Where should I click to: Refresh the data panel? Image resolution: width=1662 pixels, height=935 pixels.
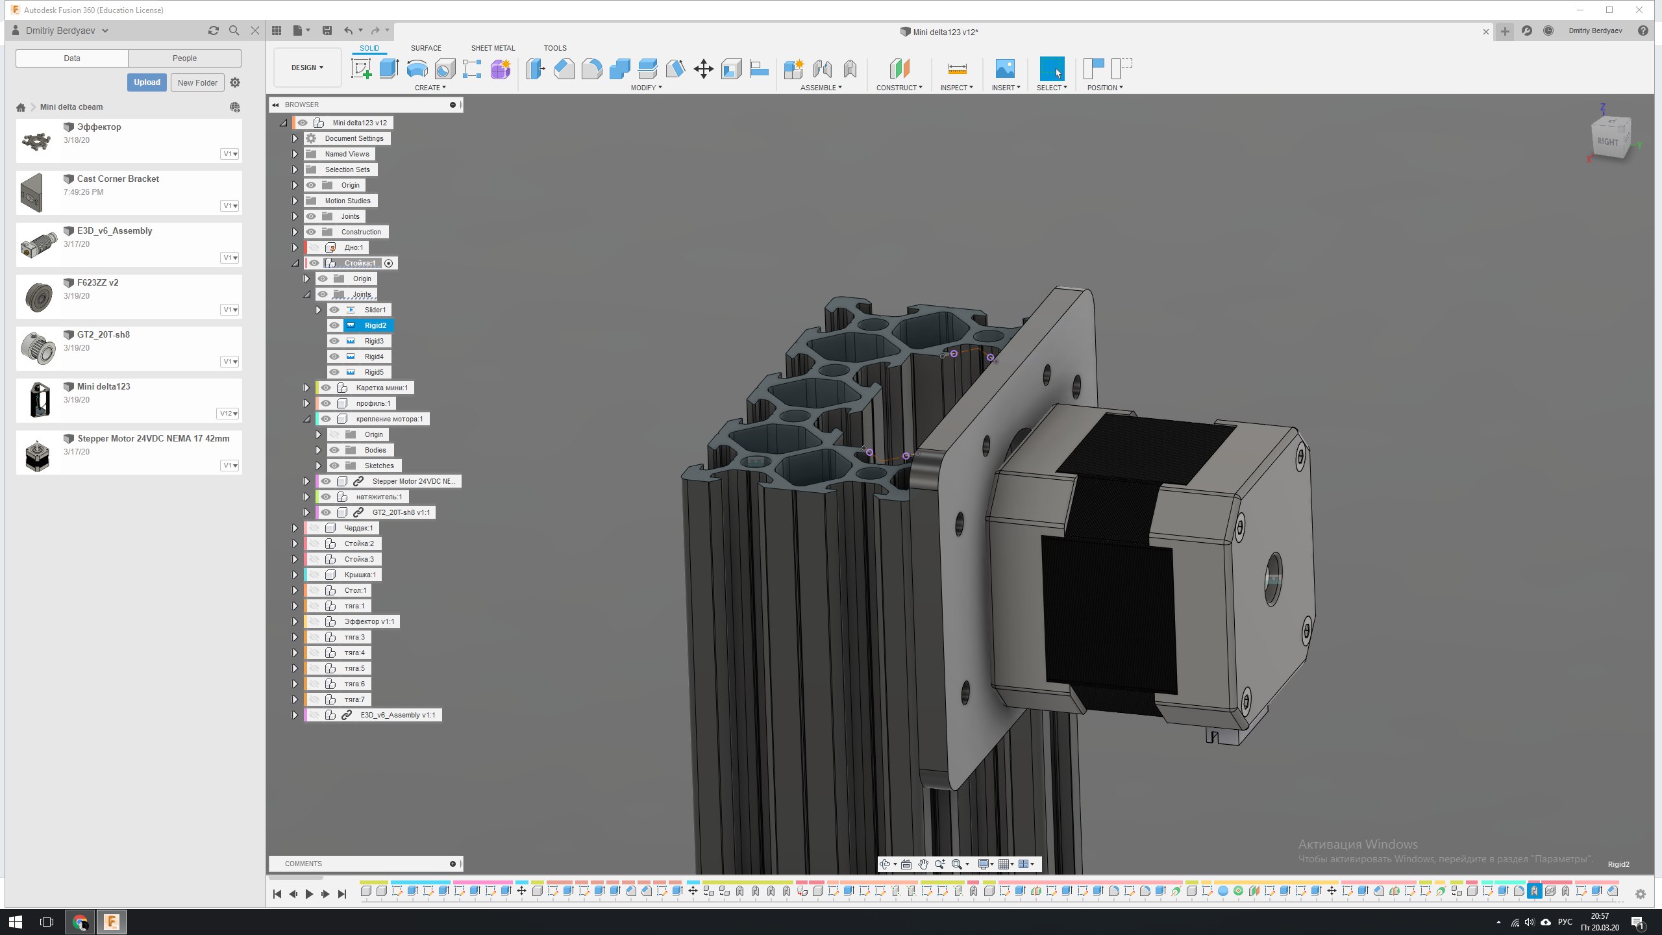(x=213, y=31)
